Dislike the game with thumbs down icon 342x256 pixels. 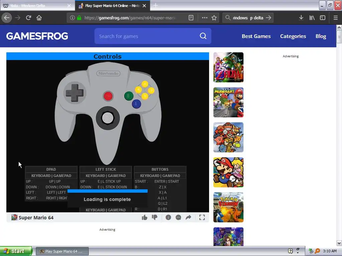pyautogui.click(x=155, y=217)
